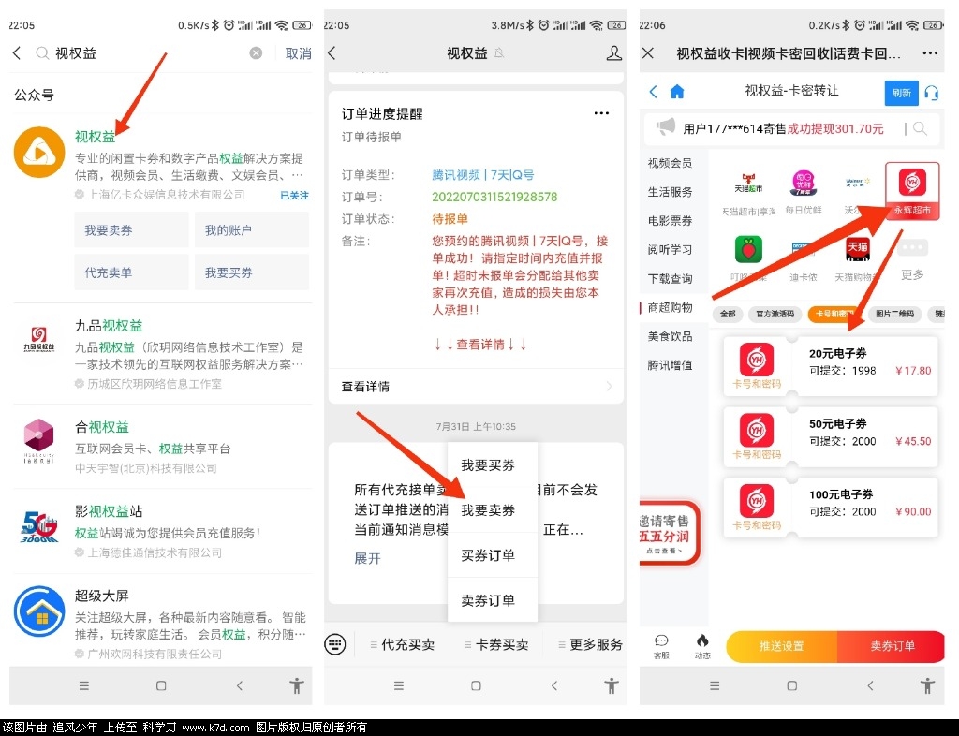Filter by 官方激活码 chip
Image resolution: width=959 pixels, height=736 pixels.
[775, 314]
